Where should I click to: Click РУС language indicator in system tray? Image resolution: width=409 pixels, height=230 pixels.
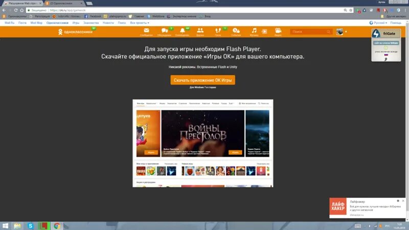coord(388,226)
